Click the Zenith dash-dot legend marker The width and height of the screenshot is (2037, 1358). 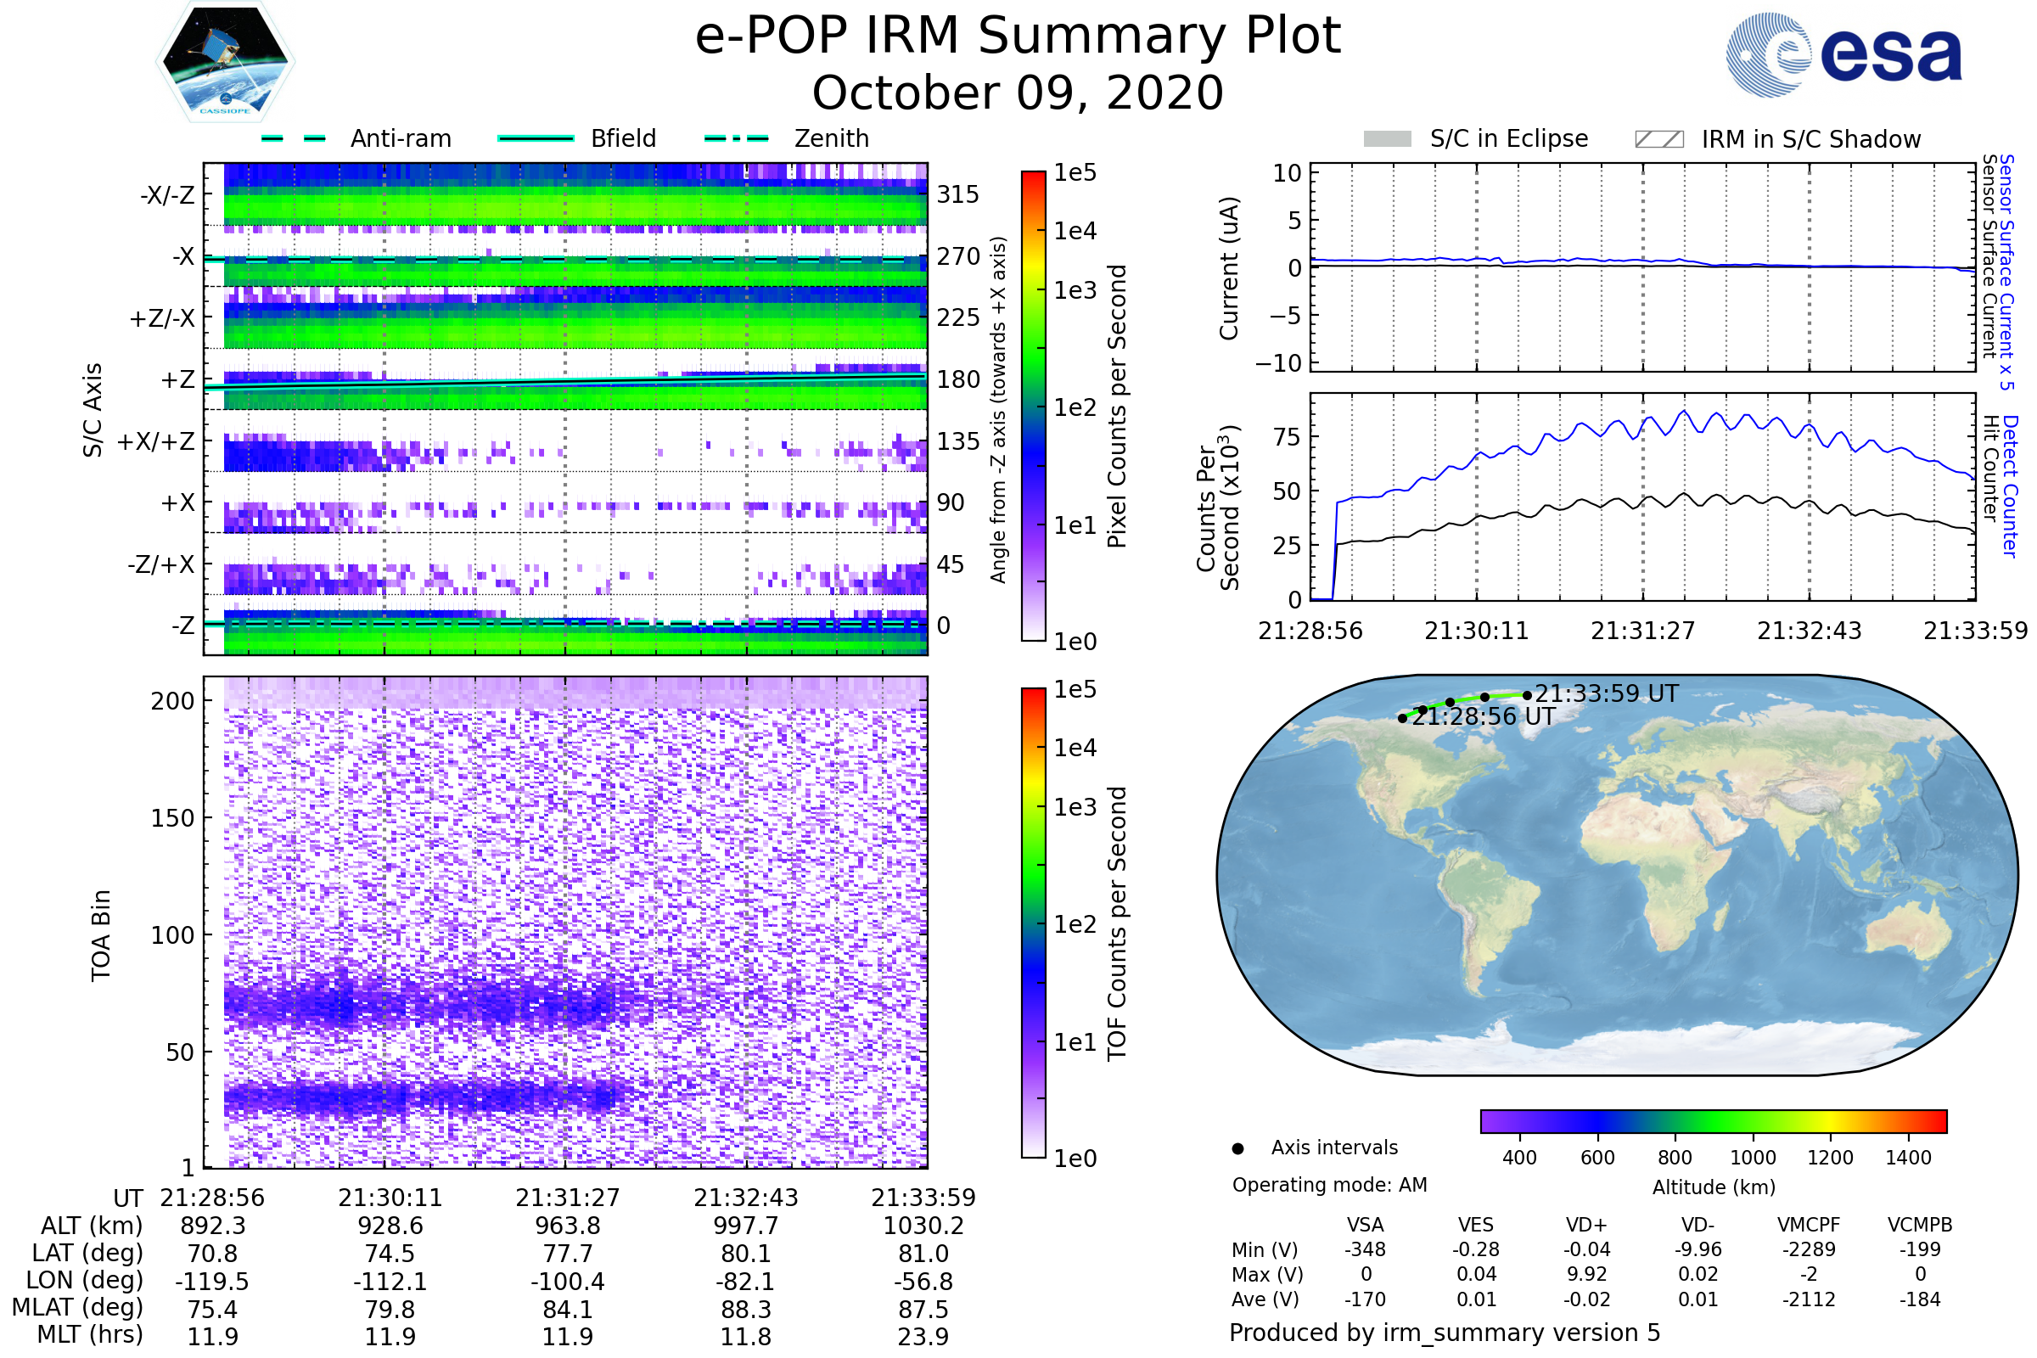click(x=736, y=138)
